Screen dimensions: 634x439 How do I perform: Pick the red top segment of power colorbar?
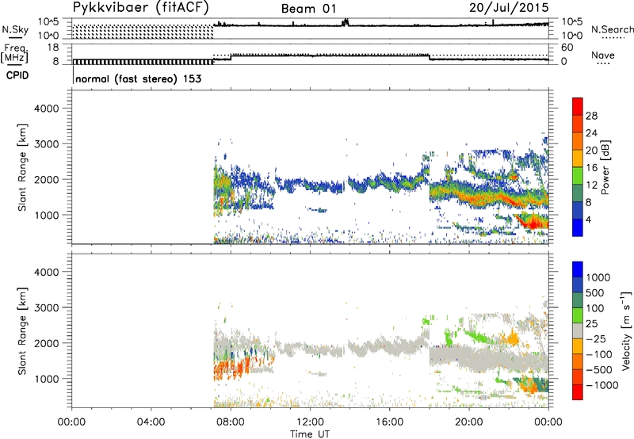tap(578, 107)
